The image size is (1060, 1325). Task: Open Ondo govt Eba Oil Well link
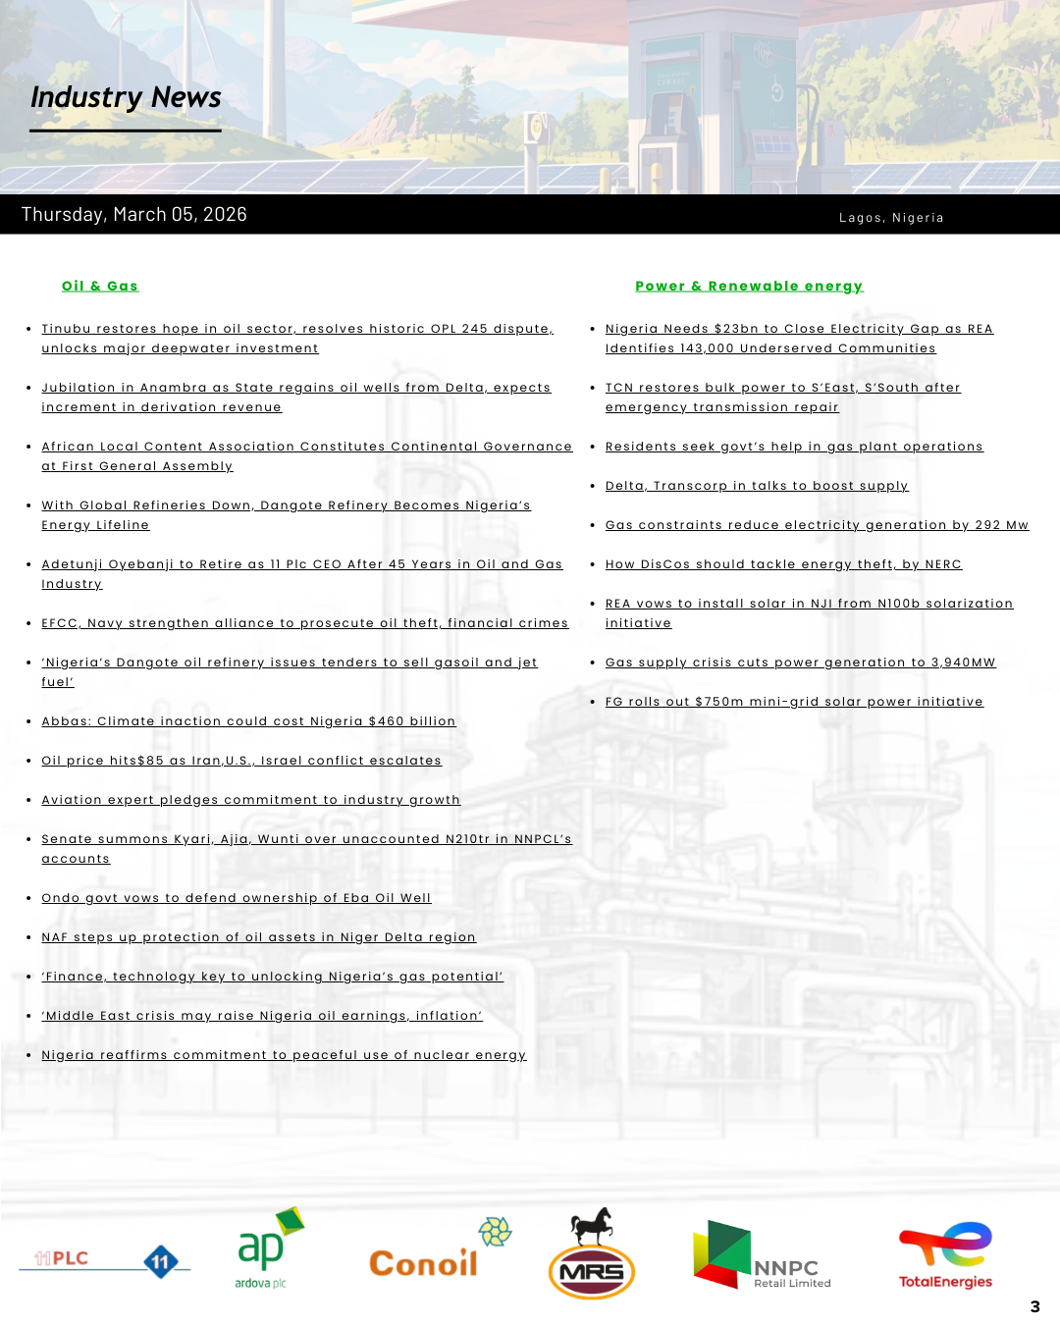pyautogui.click(x=236, y=898)
